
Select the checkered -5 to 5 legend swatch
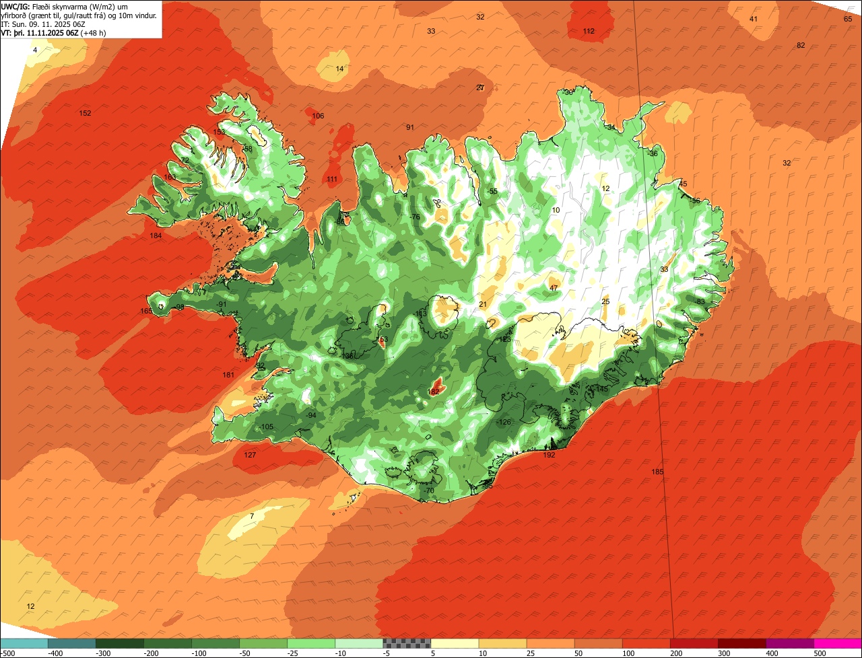pos(407,643)
